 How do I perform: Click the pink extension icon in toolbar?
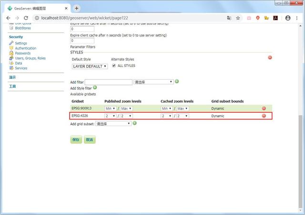tap(249, 18)
